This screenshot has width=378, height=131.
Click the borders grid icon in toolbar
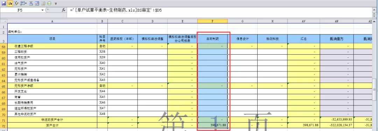pyautogui.click(x=43, y=4)
